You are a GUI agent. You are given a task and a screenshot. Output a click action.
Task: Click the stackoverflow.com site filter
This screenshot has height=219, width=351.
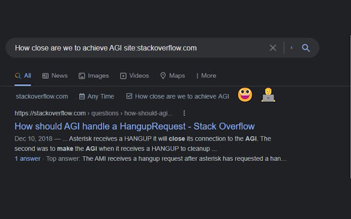coord(42,96)
